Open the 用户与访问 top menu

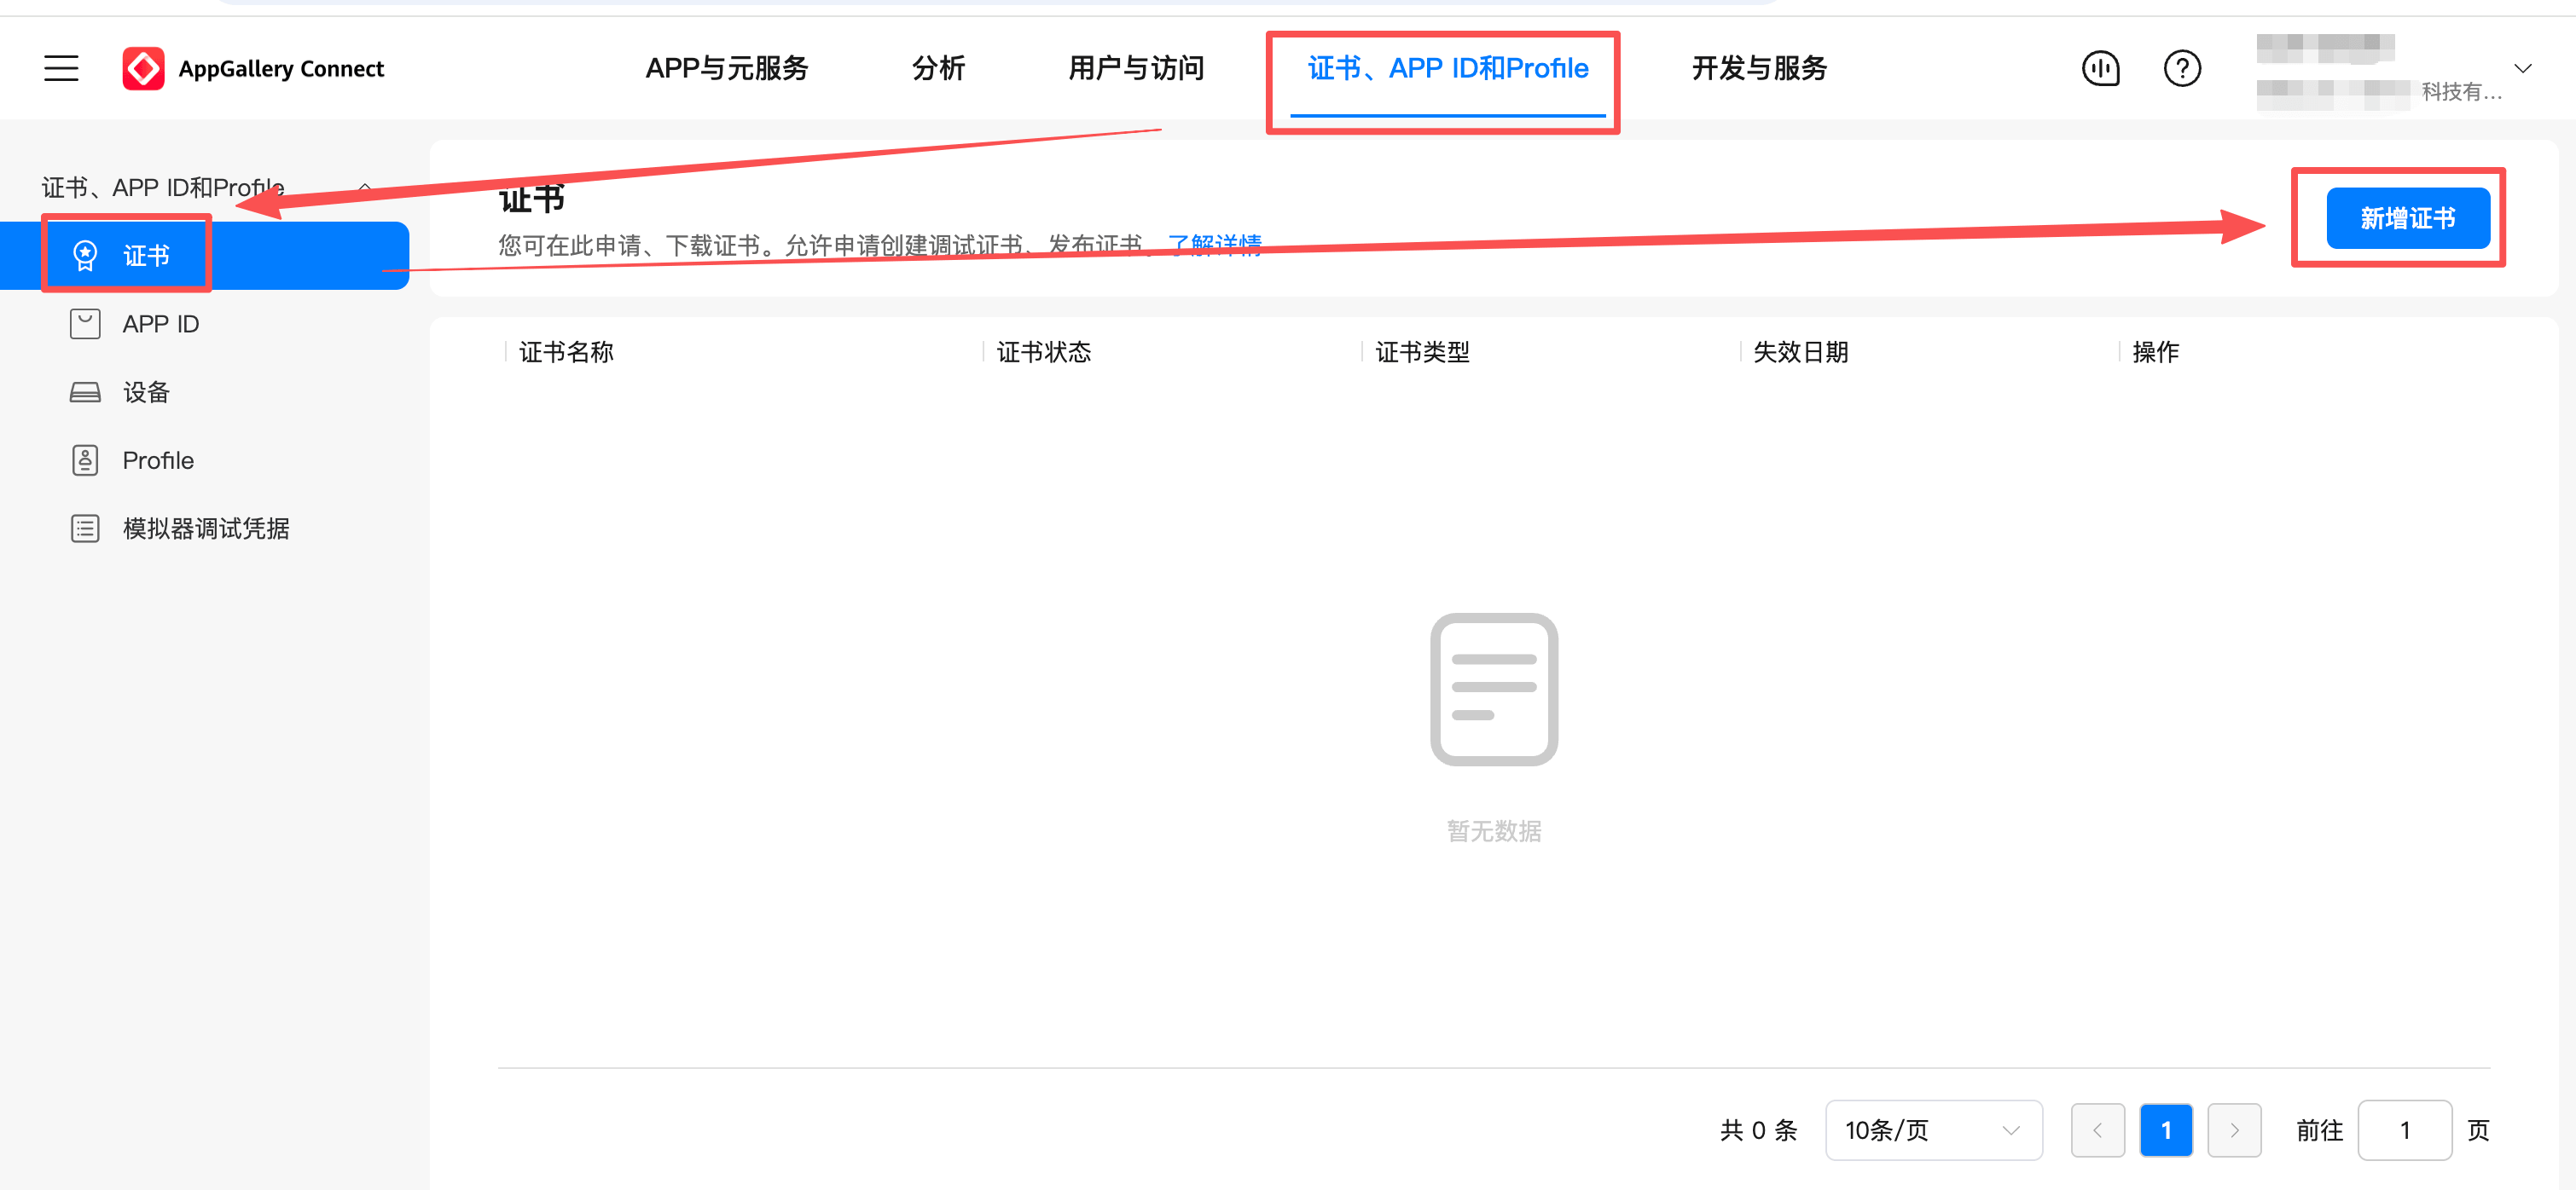coord(1136,68)
